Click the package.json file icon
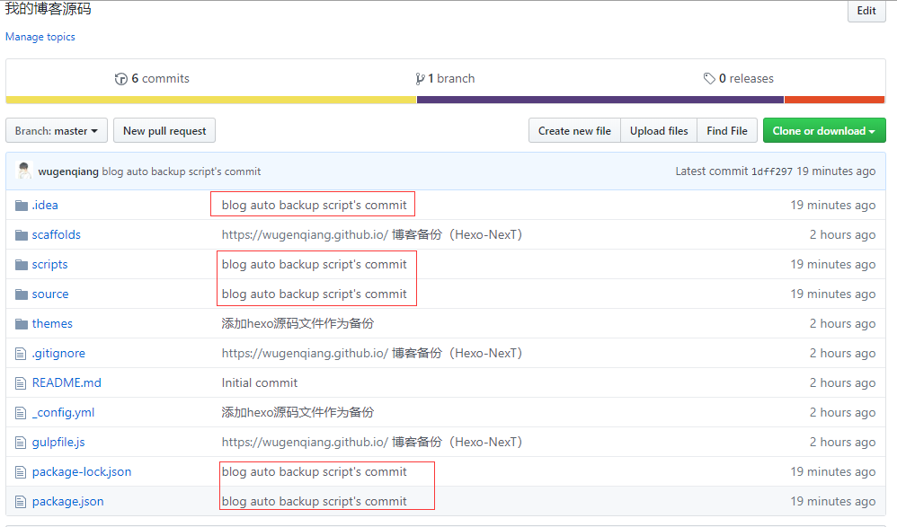Image resolution: width=897 pixels, height=527 pixels. pos(22,502)
